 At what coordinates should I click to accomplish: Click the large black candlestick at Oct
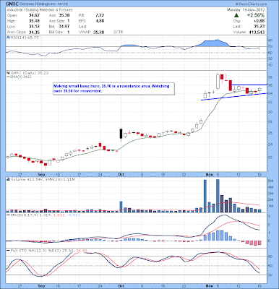[121, 134]
